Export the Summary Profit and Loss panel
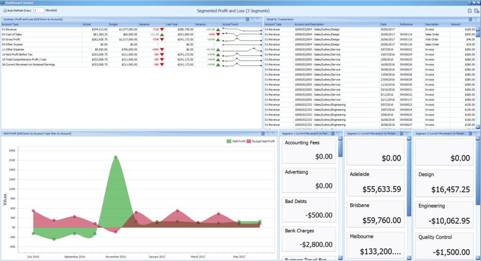This screenshot has height=261, width=481. 248,19
